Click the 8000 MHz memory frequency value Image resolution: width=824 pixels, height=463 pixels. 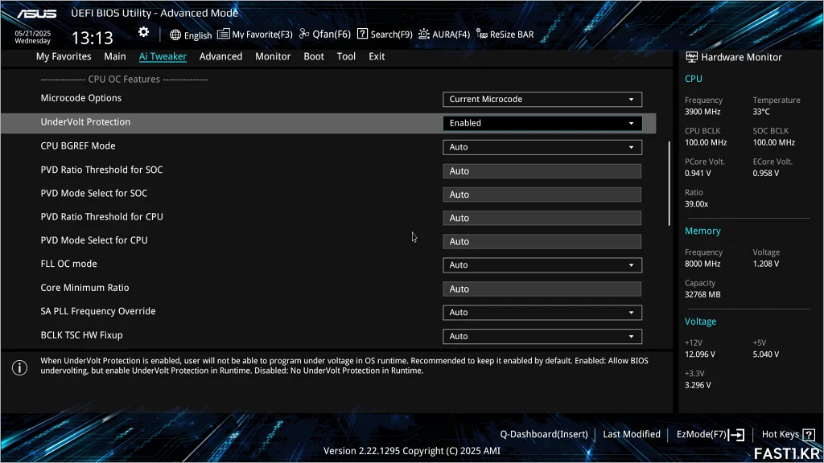coord(702,264)
